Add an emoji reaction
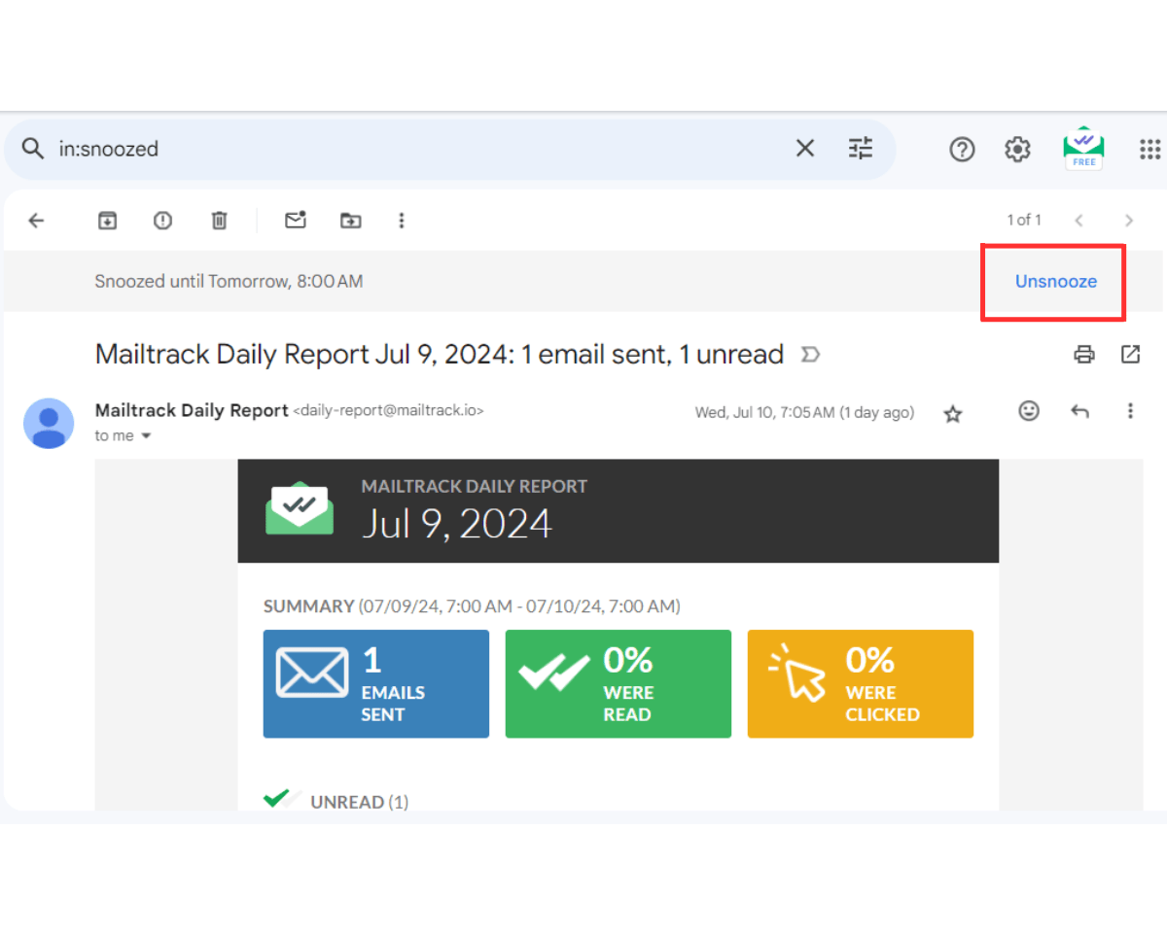The image size is (1167, 933). (1029, 411)
